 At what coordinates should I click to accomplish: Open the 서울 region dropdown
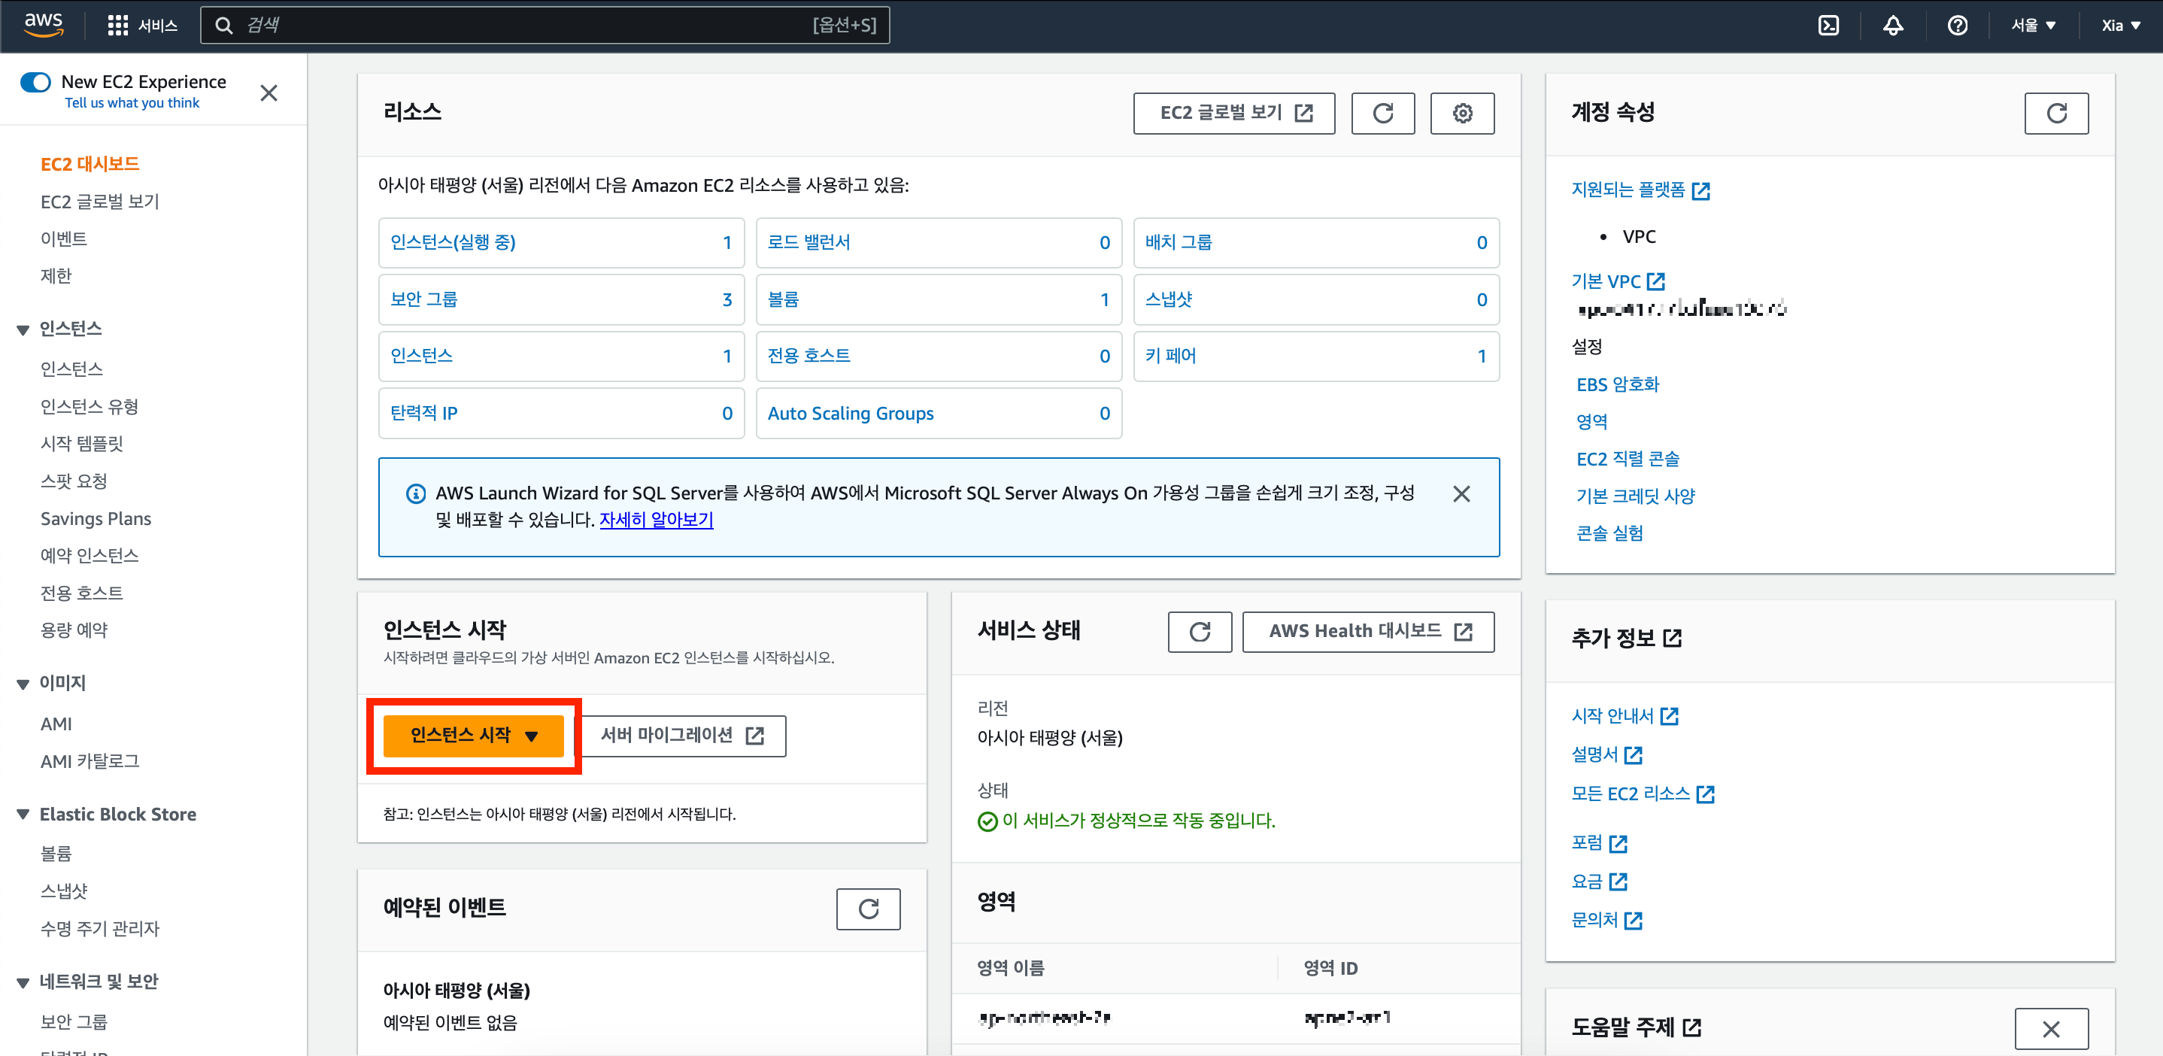tap(2033, 25)
